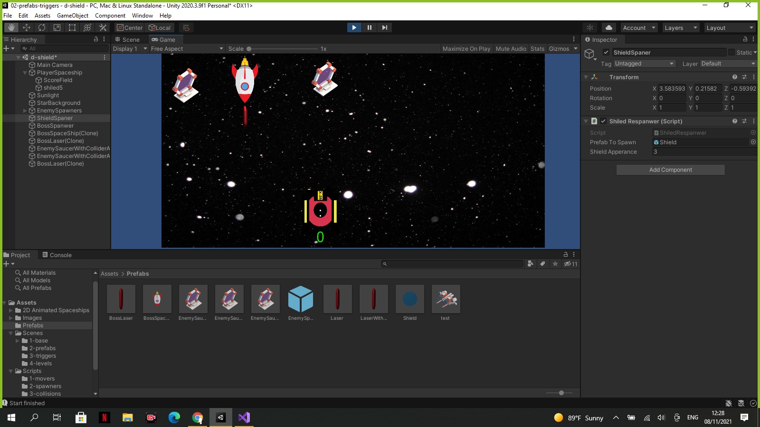The width and height of the screenshot is (760, 427).
Task: Toggle favorite search star in Project
Action: (555, 264)
